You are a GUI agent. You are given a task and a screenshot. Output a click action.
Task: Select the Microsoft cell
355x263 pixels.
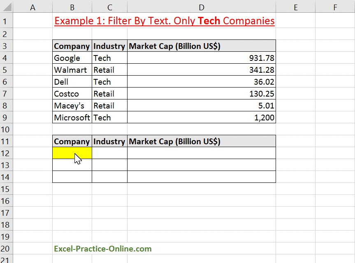[x=72, y=118]
